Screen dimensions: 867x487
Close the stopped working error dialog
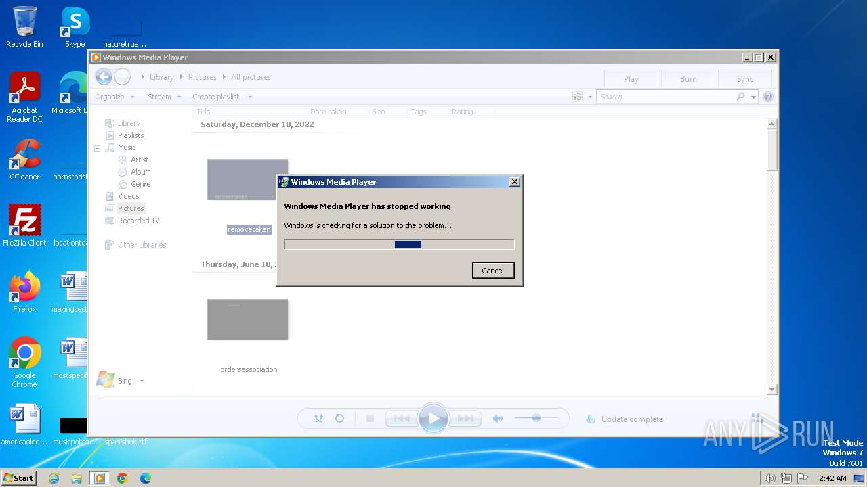[x=515, y=182]
